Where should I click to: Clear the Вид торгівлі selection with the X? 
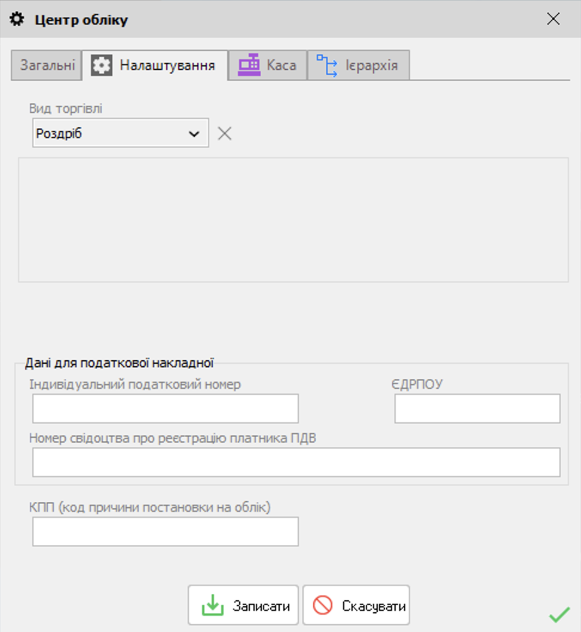225,133
